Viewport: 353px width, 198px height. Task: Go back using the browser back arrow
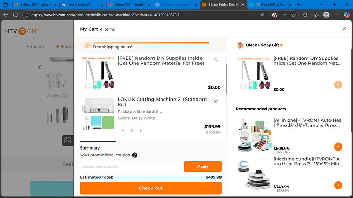click(x=6, y=15)
